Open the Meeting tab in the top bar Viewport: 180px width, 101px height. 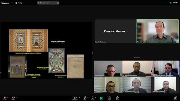19,3
